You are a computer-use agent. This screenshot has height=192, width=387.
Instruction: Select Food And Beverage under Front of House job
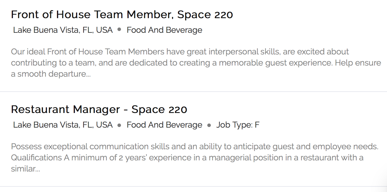pyautogui.click(x=164, y=30)
